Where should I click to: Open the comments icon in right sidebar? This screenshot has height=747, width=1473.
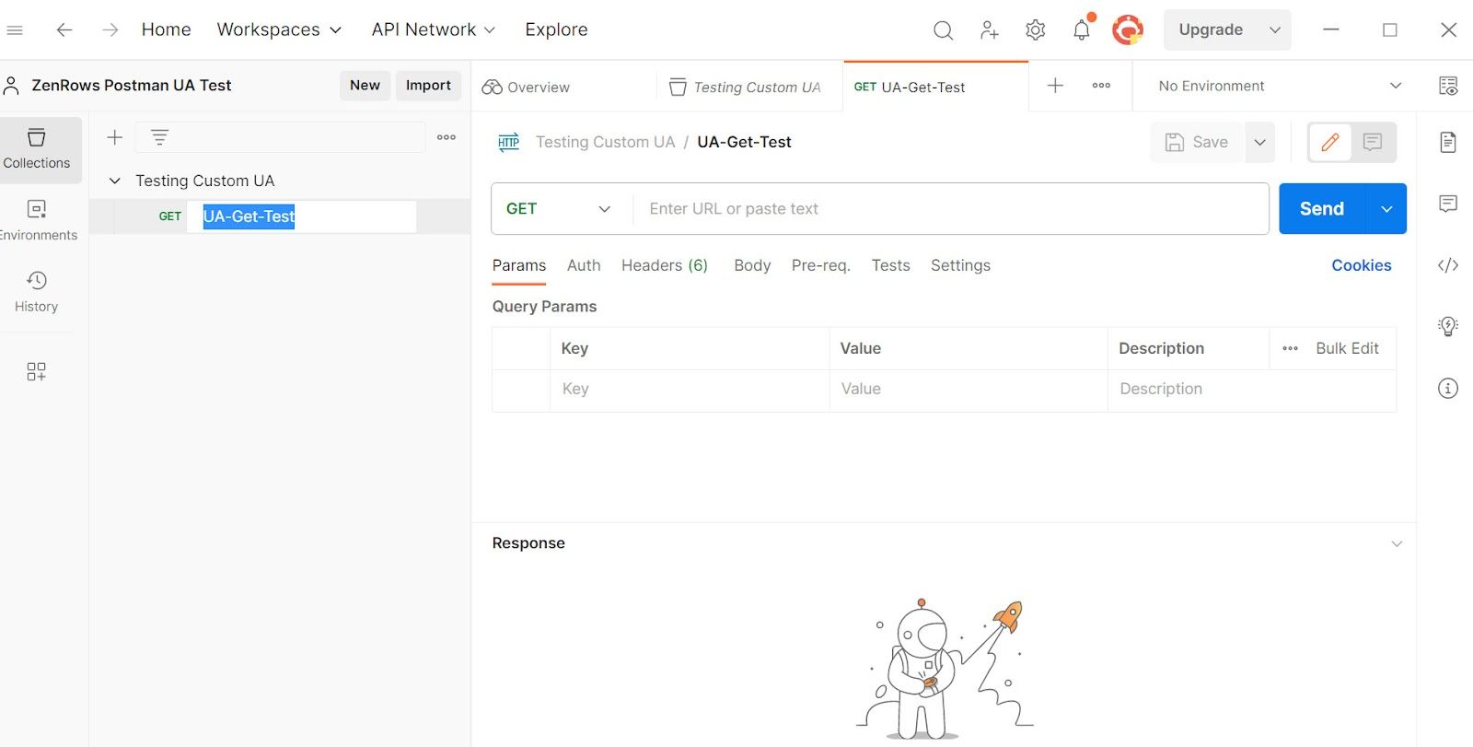pyautogui.click(x=1448, y=204)
